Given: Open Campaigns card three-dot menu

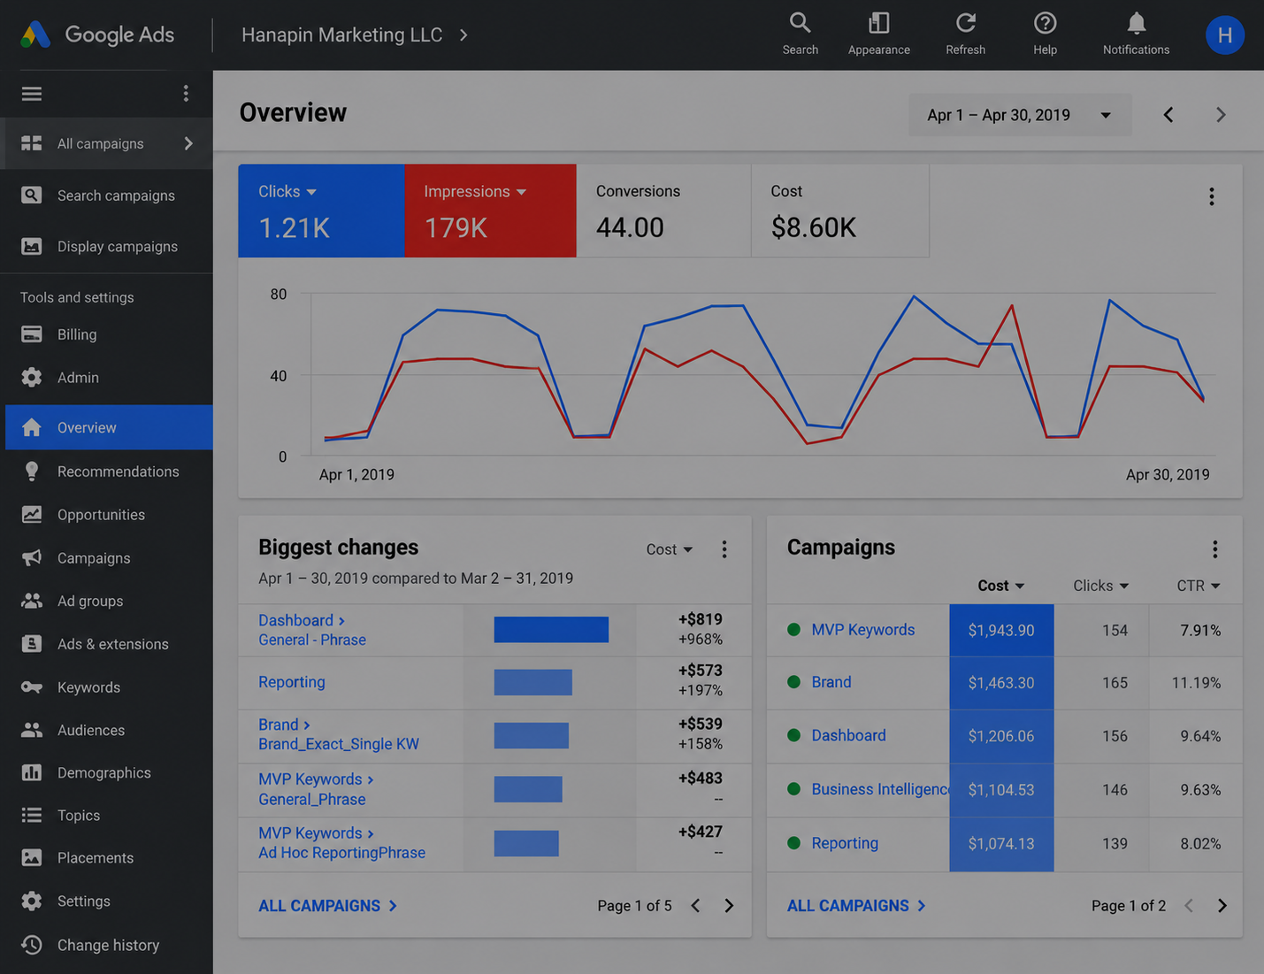Looking at the screenshot, I should [1214, 549].
